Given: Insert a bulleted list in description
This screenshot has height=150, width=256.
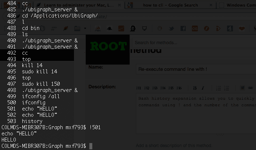Looking at the screenshot, I should click(x=218, y=88).
